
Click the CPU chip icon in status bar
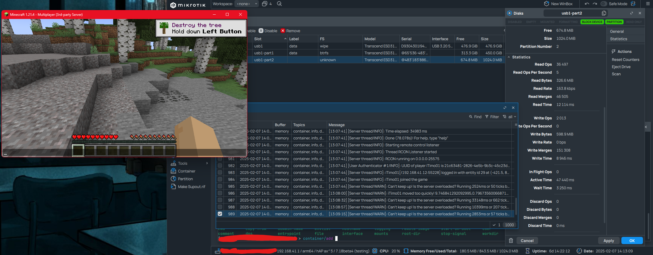[x=375, y=251]
